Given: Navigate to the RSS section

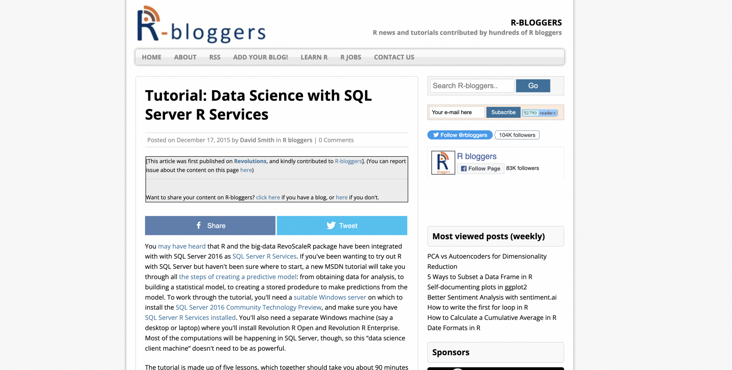Looking at the screenshot, I should click(x=214, y=57).
